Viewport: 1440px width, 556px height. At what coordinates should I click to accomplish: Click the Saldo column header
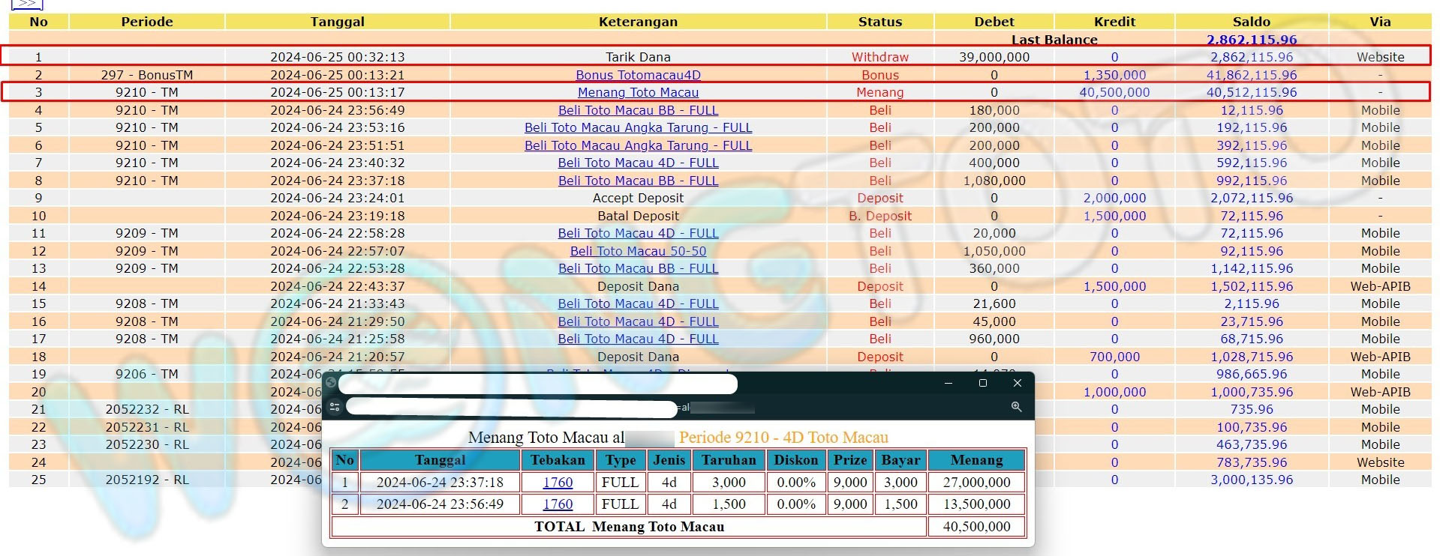1251,22
